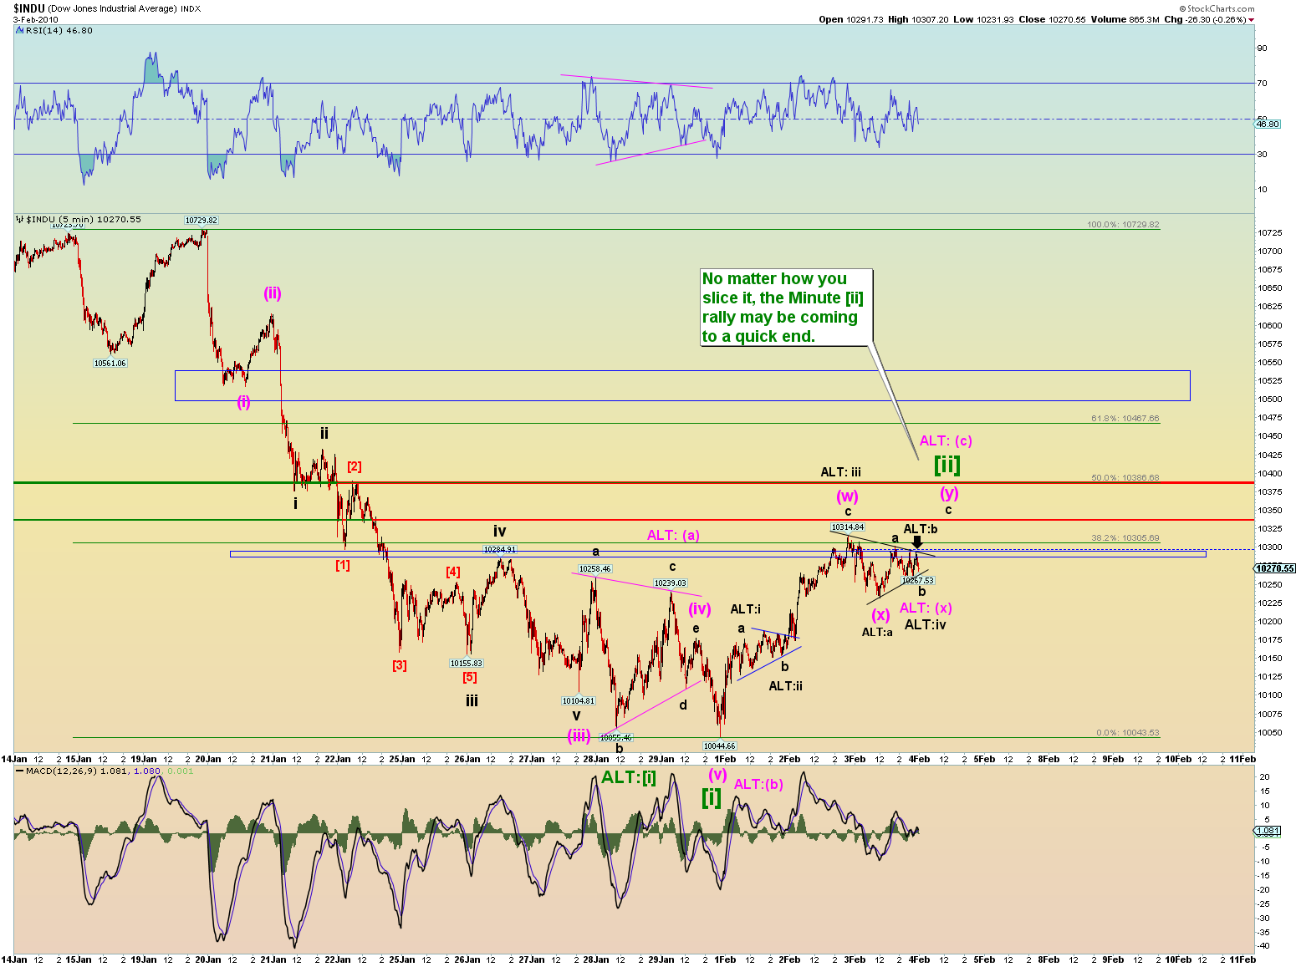Image resolution: width=1296 pixels, height=967 pixels.
Task: Click the 10561.06 low price label
Action: (110, 364)
